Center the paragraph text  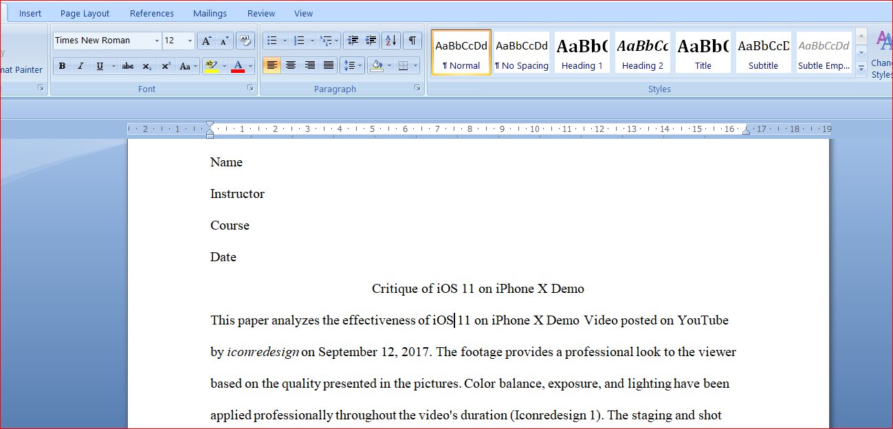point(291,66)
